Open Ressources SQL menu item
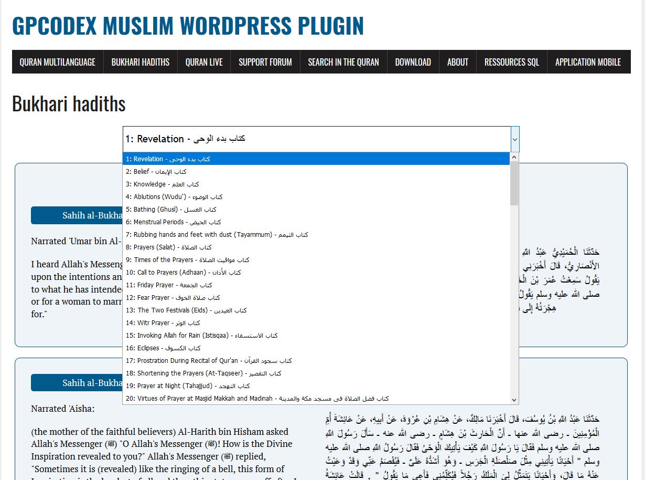The height and width of the screenshot is (480, 645). tap(512, 62)
